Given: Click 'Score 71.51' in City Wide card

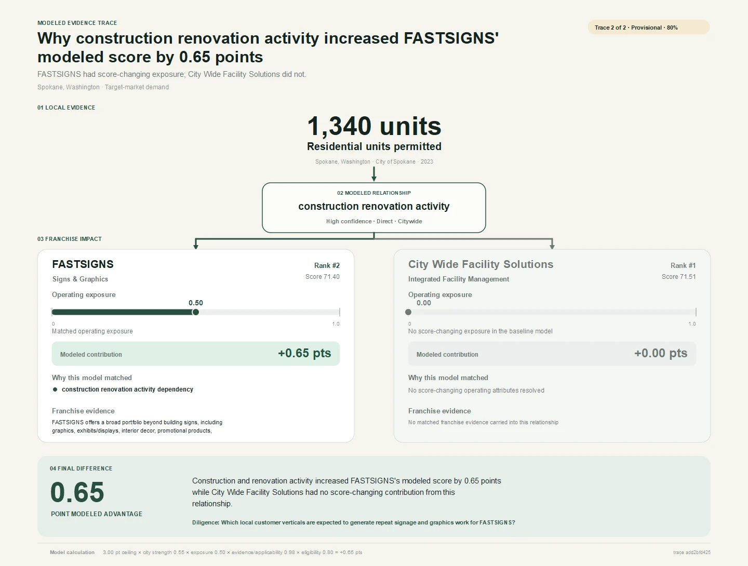Looking at the screenshot, I should (x=679, y=277).
